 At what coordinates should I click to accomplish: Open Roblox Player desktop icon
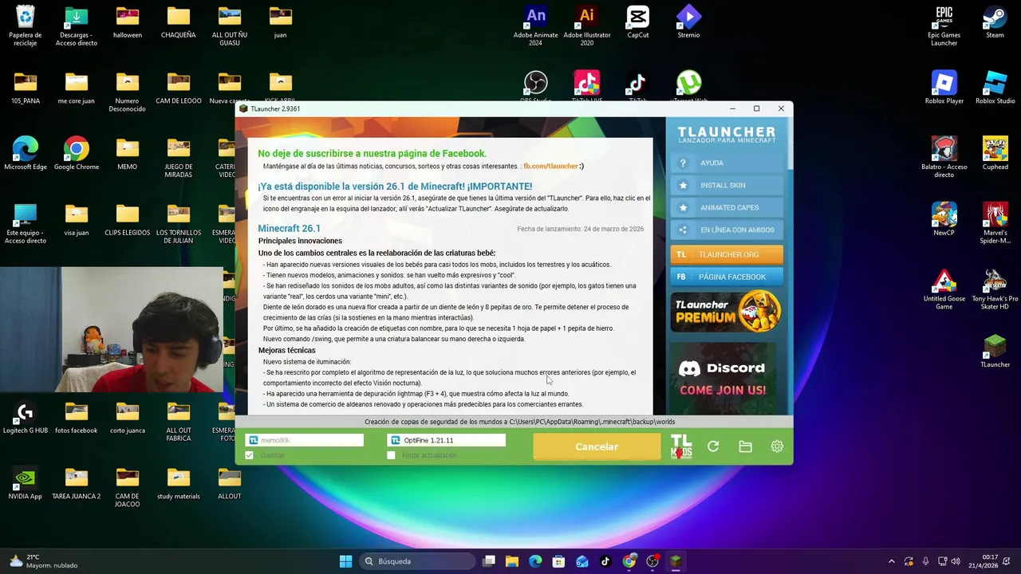click(944, 88)
